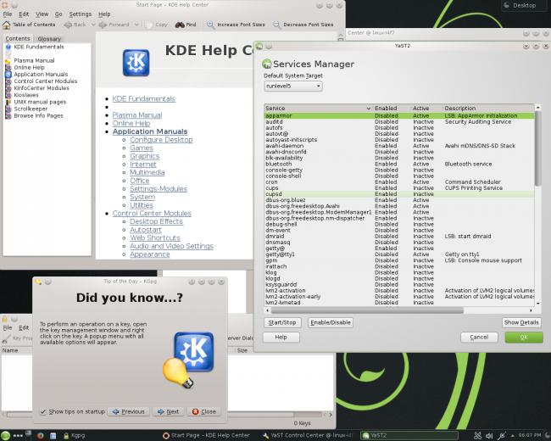The height and width of the screenshot is (441, 551).
Task: Click the Back arrow in Help Center toolbar
Action: point(68,25)
